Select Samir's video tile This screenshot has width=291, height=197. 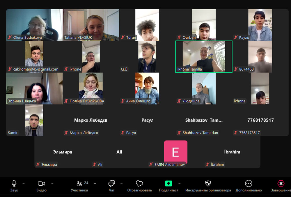click(x=35, y=120)
